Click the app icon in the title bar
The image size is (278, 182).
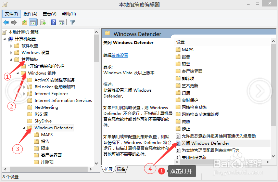click(5, 4)
